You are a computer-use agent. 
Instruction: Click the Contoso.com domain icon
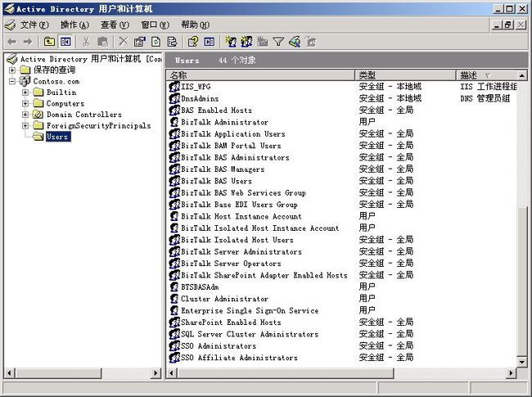click(25, 81)
